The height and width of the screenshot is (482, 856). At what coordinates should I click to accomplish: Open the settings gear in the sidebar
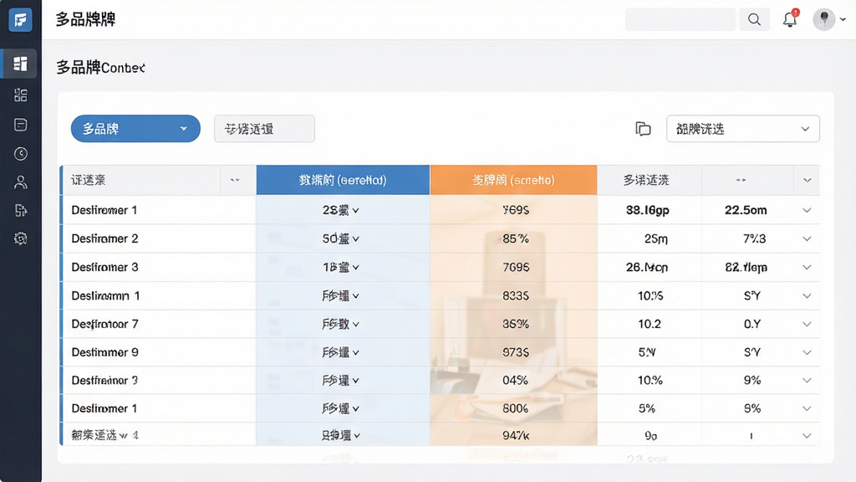click(x=21, y=238)
